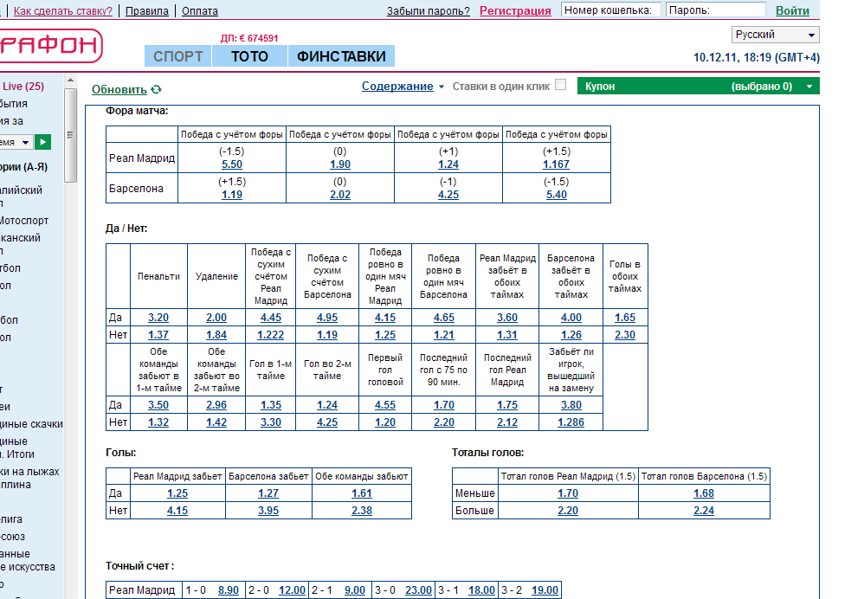This screenshot has width=864, height=599.
Task: Select Барселона забьёт в обоих таймах Да 4.00
Action: point(571,318)
